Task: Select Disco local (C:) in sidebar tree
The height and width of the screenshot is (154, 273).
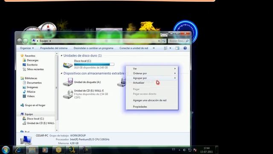Action: [35, 119]
